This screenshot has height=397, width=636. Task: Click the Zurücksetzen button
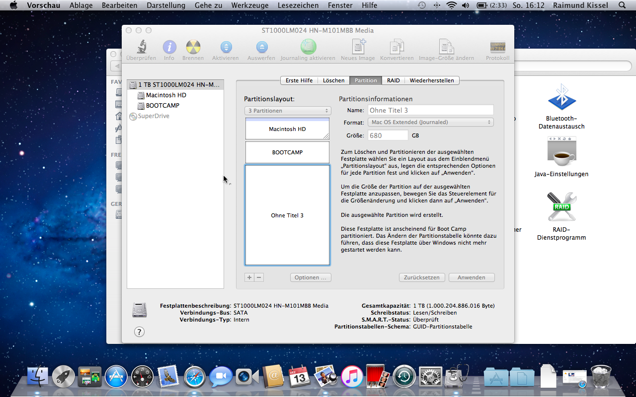tap(422, 277)
